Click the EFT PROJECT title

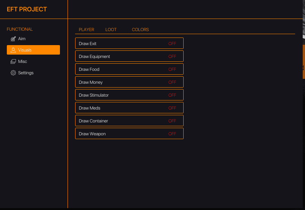[27, 9]
